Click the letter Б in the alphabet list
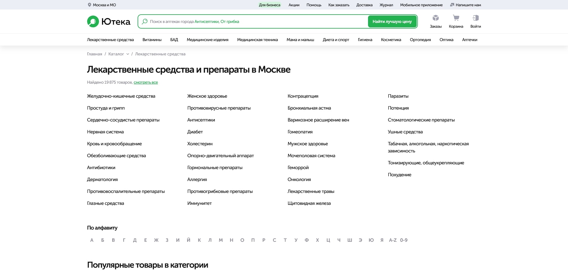This screenshot has height=276, width=568. [102, 240]
